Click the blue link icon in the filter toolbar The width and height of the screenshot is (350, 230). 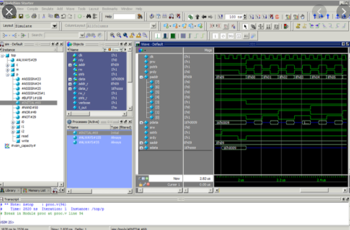pyautogui.click(x=253, y=36)
